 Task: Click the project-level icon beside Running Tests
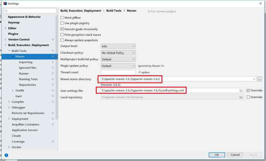click(53, 79)
